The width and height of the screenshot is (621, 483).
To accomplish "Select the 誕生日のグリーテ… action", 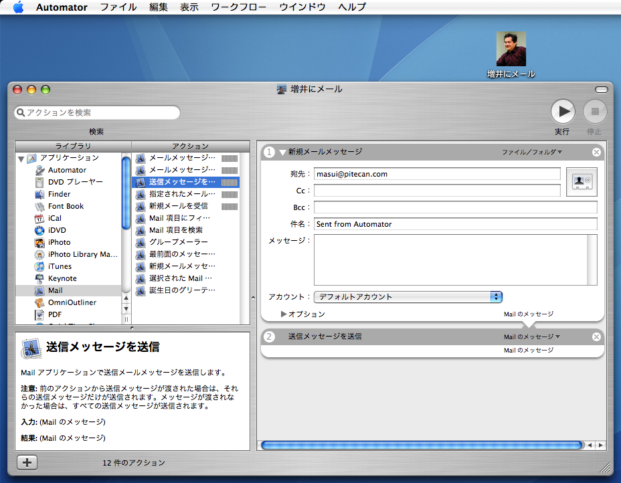I will [186, 290].
